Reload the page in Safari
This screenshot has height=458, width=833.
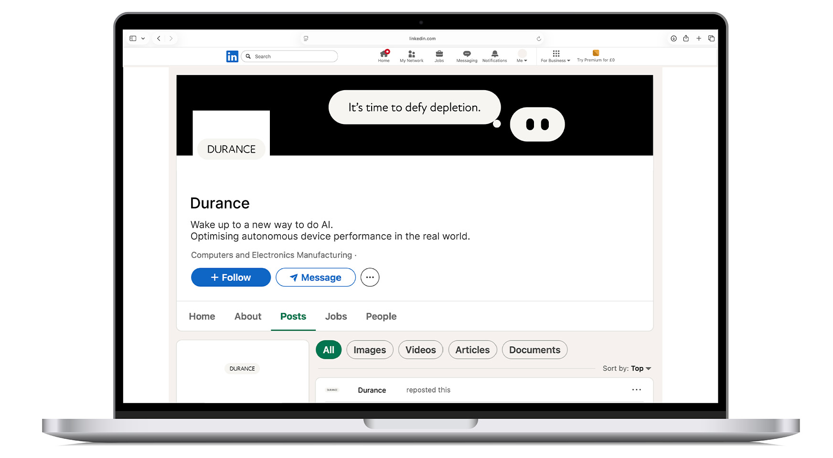pos(539,39)
